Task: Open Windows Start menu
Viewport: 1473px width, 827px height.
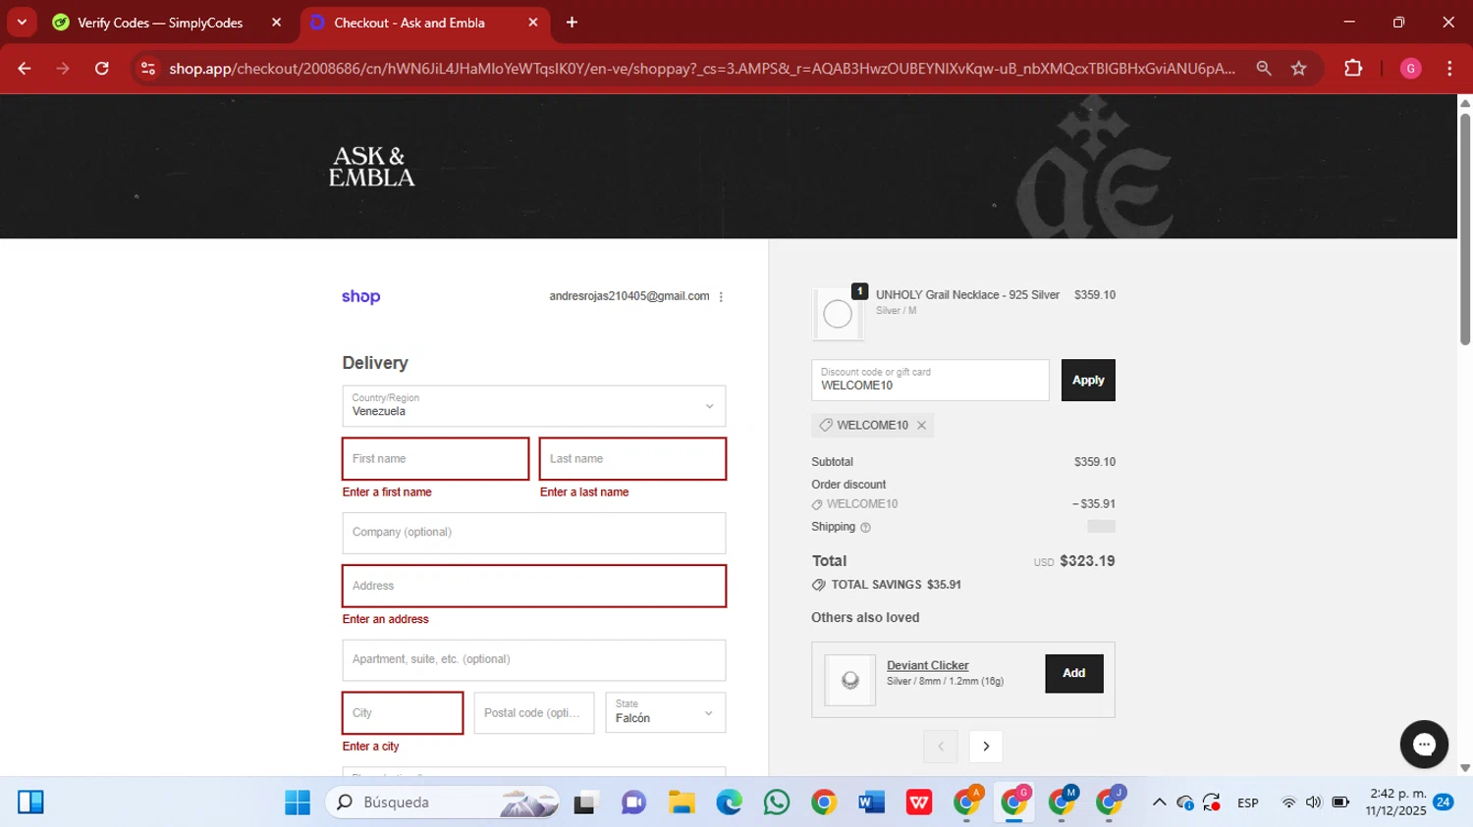Action: (298, 802)
